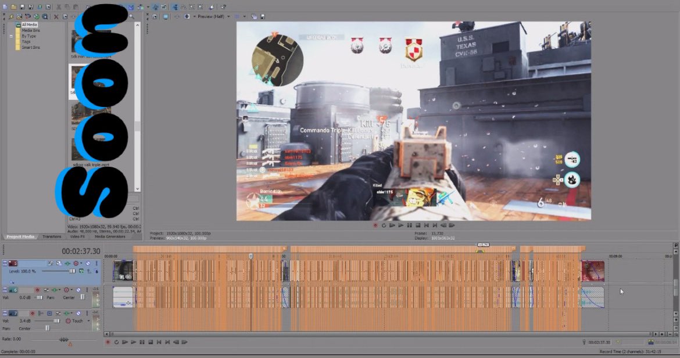Viewport: 680px width, 358px height.
Task: Select the Zoom Edit tool
Action: tap(201, 7)
